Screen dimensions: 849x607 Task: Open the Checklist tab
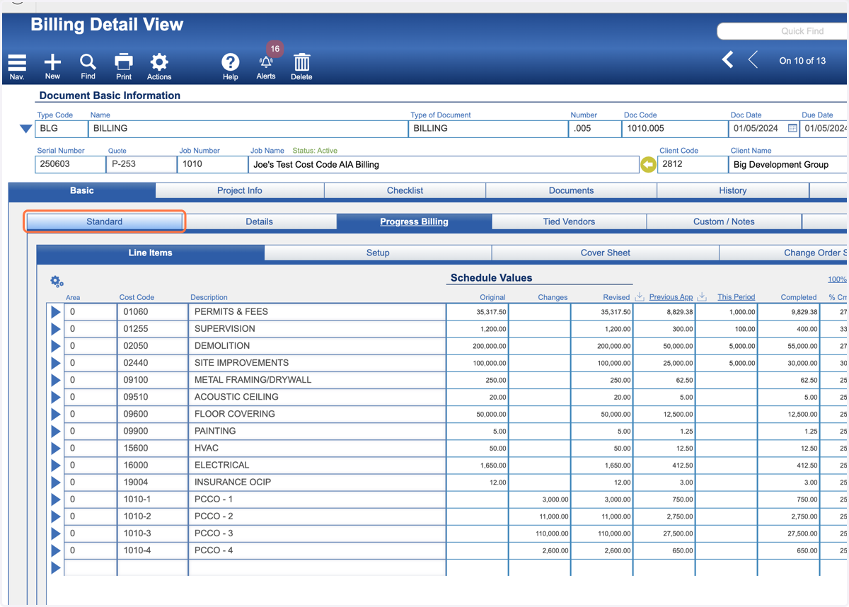click(405, 190)
